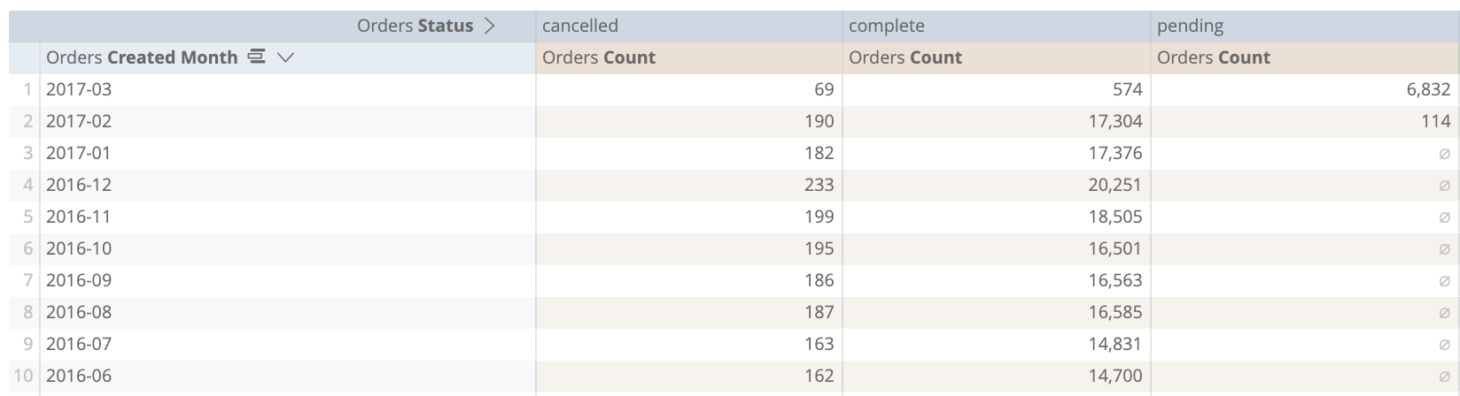Sort by Orders Count under complete
Screen dimensions: 1460x396
(x=905, y=57)
